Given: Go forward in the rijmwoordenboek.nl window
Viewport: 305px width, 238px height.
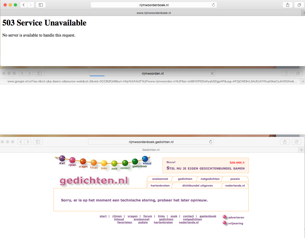Looking at the screenshot, I should pyautogui.click(x=31, y=5).
